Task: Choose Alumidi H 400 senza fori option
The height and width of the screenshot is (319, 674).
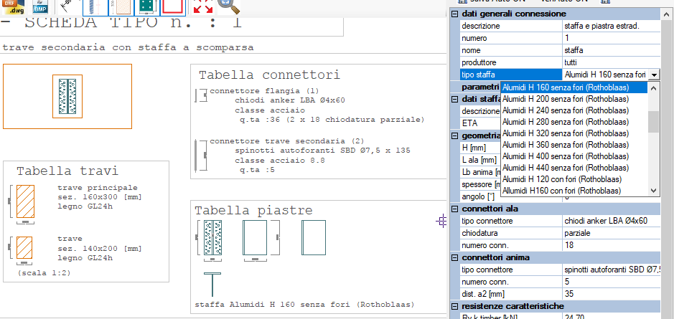Action: (x=574, y=156)
